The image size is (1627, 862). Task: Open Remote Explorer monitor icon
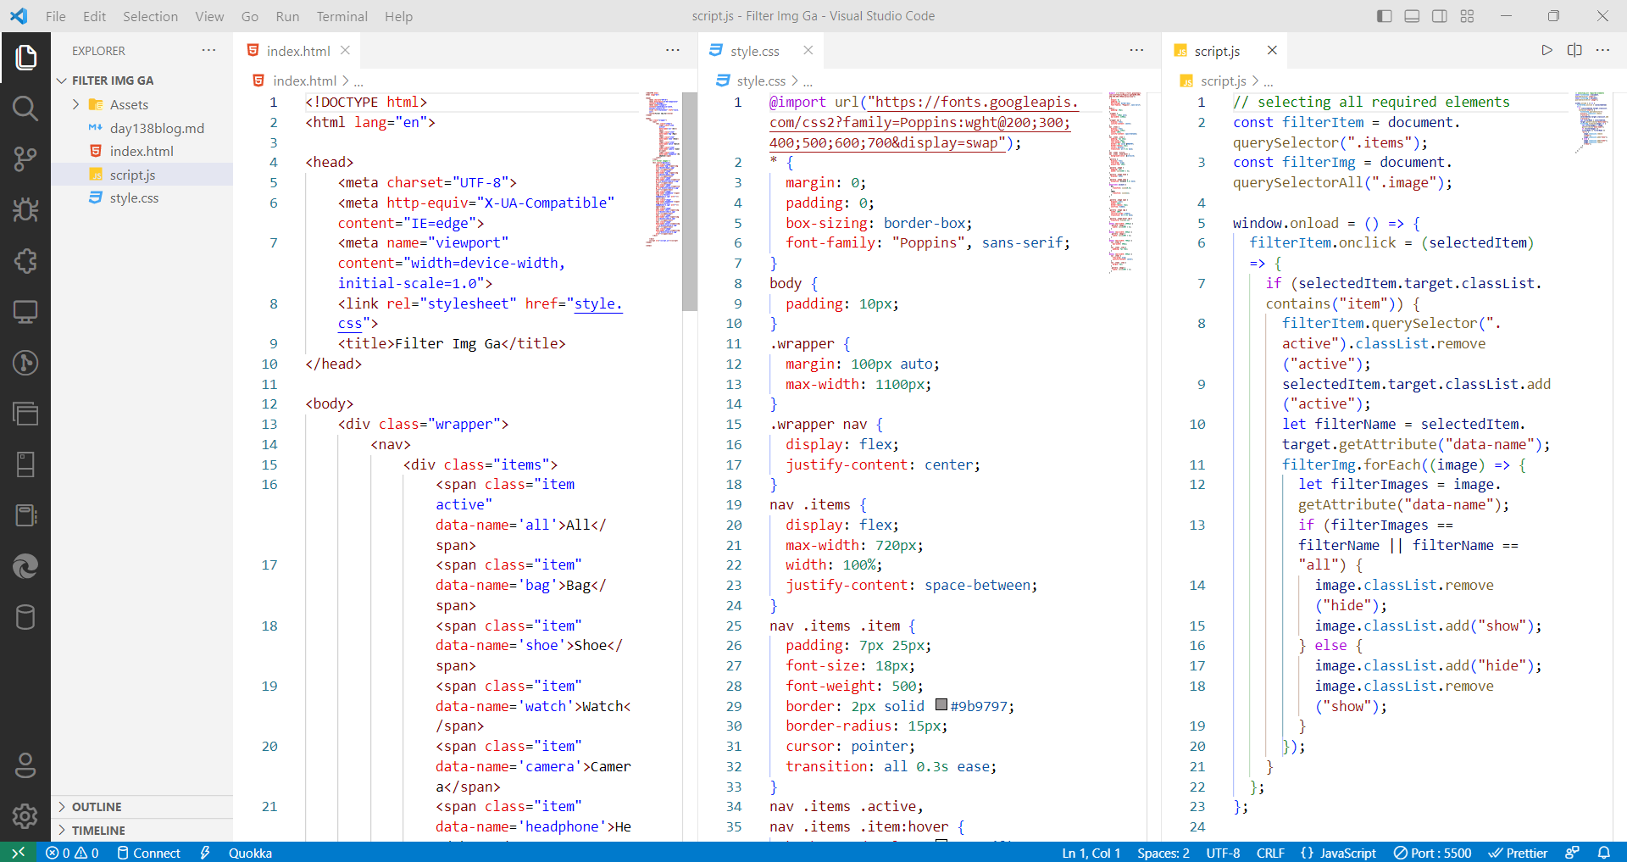click(x=25, y=312)
